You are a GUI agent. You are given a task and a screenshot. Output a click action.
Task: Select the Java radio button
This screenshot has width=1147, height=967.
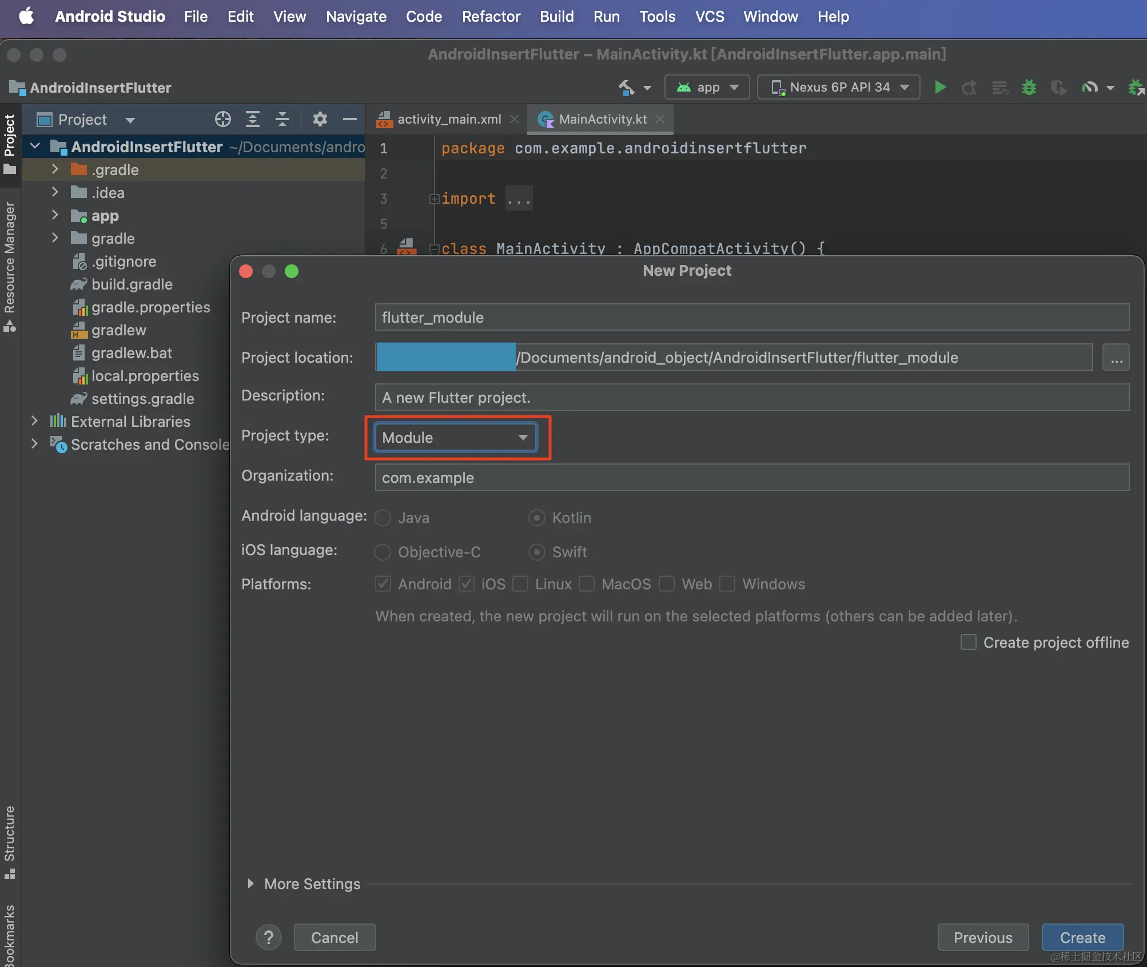pyautogui.click(x=383, y=518)
